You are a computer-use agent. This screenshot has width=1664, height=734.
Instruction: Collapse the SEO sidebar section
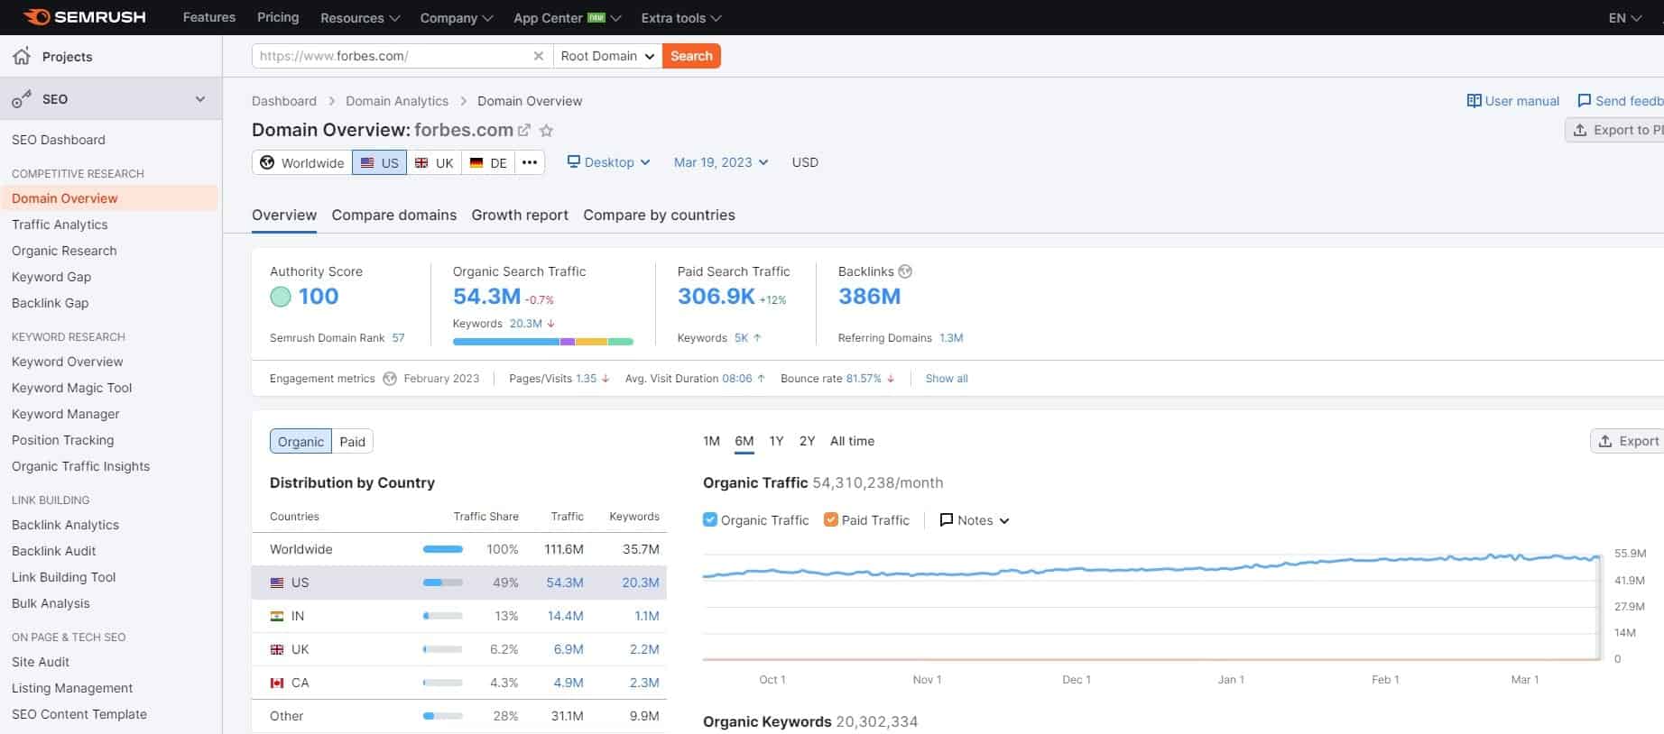200,99
